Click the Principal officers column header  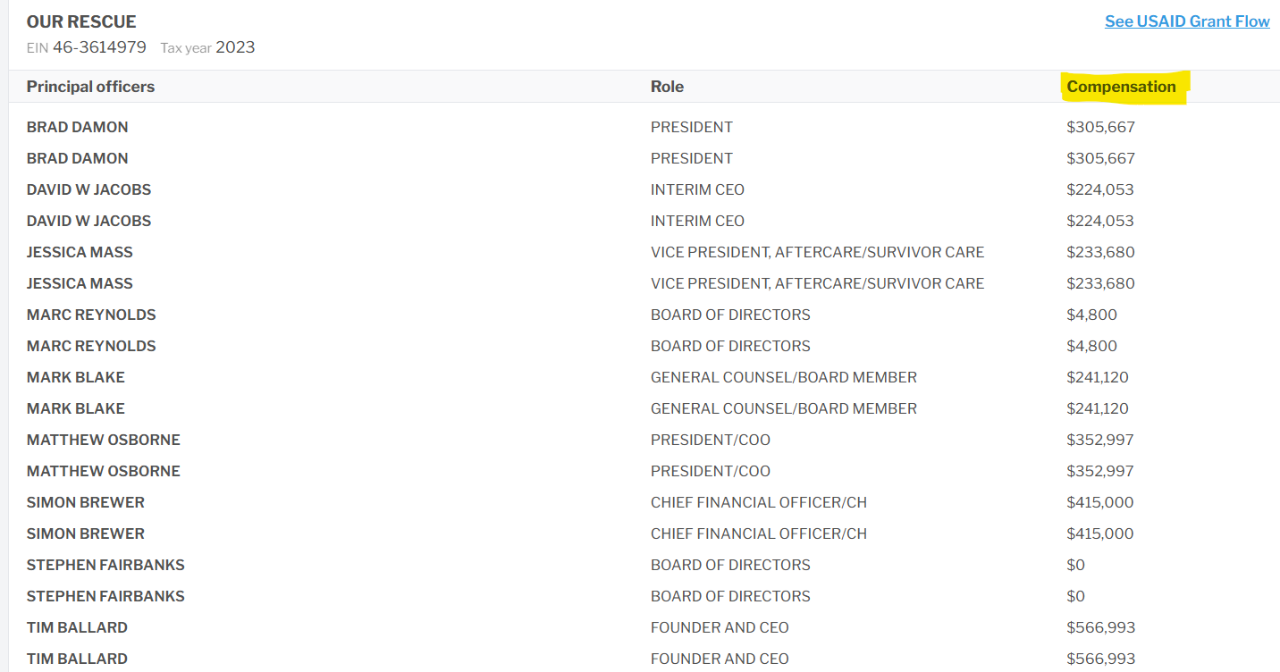point(90,87)
